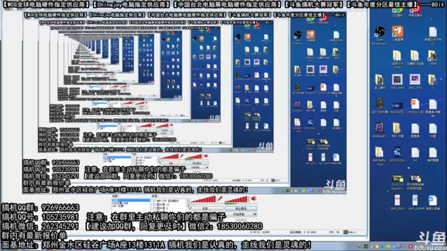Open the 国产305机箱 image file
The image size is (447, 251).
click(379, 106)
